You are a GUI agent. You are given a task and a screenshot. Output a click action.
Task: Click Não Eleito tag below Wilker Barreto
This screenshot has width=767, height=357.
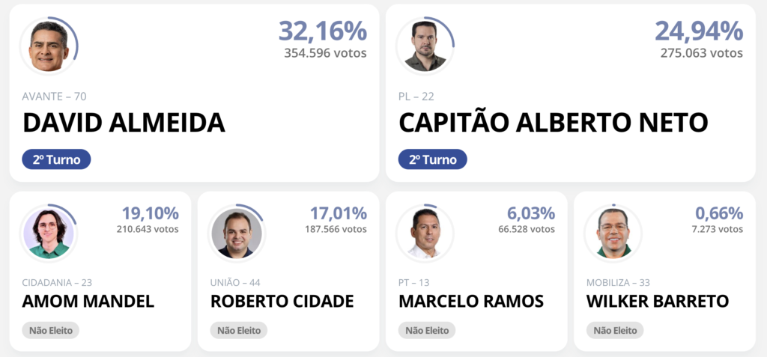(616, 330)
